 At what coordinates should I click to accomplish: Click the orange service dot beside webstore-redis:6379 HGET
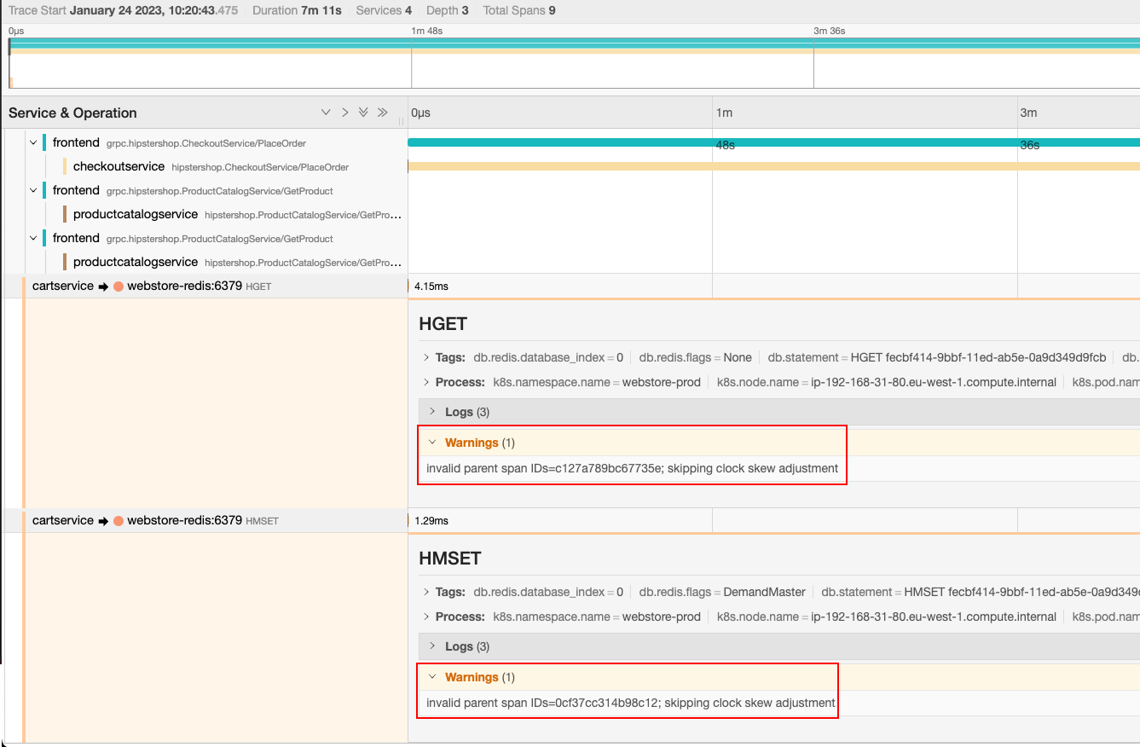[x=118, y=287]
